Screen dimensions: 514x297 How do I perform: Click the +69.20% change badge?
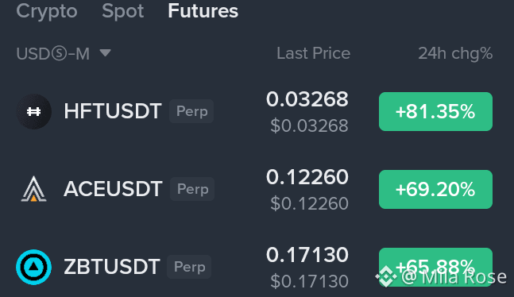[x=435, y=189]
